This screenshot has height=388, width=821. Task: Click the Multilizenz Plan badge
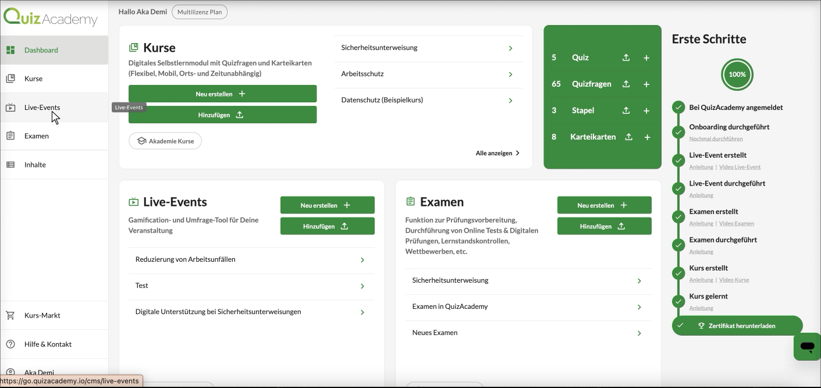pyautogui.click(x=200, y=12)
